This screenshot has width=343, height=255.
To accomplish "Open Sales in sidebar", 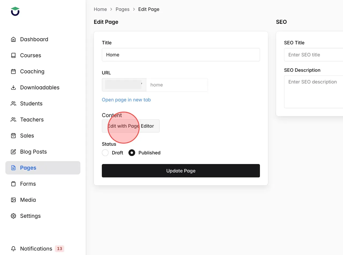I will [43, 136].
